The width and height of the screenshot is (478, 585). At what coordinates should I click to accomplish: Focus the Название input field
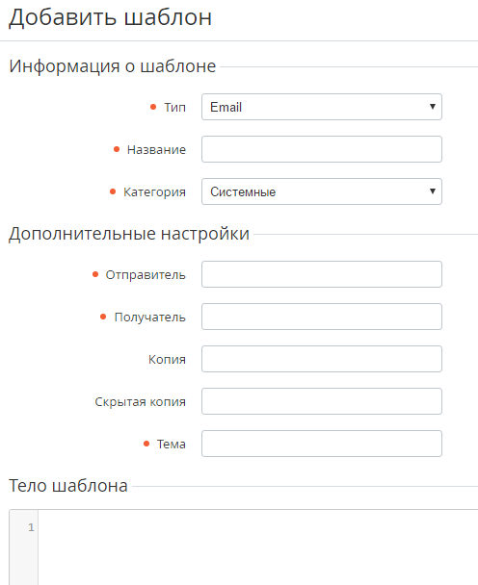322,149
